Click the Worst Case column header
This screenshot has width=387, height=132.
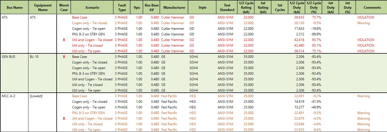tap(64, 8)
